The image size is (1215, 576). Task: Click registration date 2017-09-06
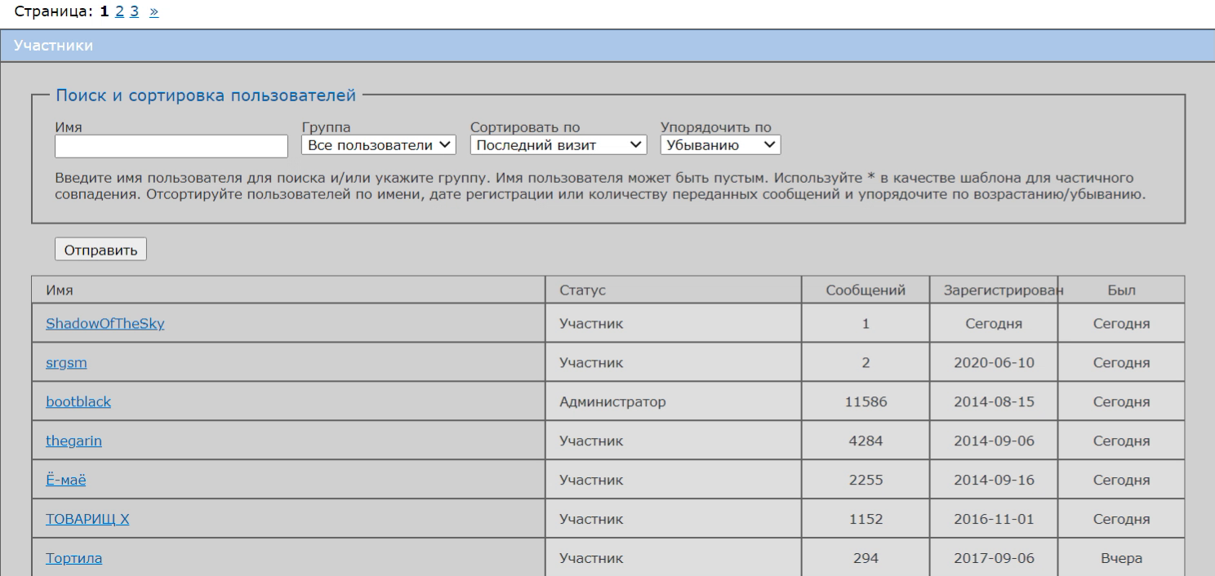click(x=994, y=559)
